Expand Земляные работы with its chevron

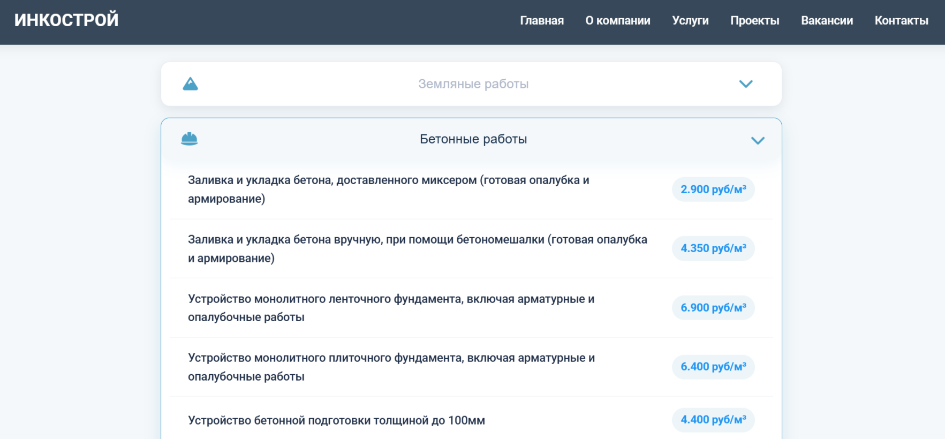tap(746, 84)
